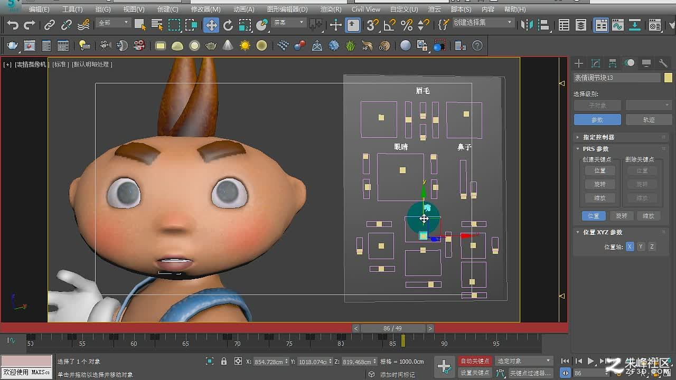Activate Select and Rotate tool
Viewport: 676px width, 380px height.
pyautogui.click(x=228, y=25)
